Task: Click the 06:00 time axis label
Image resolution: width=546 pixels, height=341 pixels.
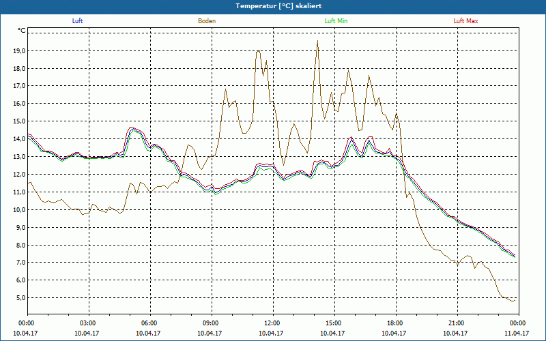Action: [150, 323]
